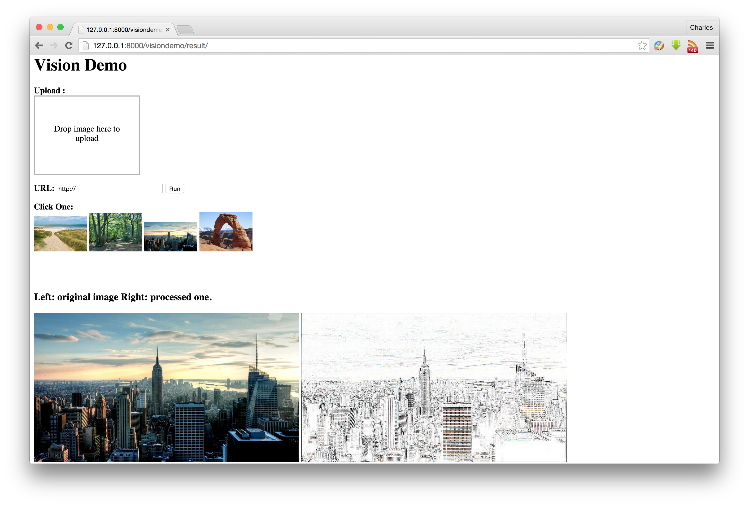Screen dimensions: 749x506
Task: Click the Charles profile button
Action: click(x=701, y=27)
